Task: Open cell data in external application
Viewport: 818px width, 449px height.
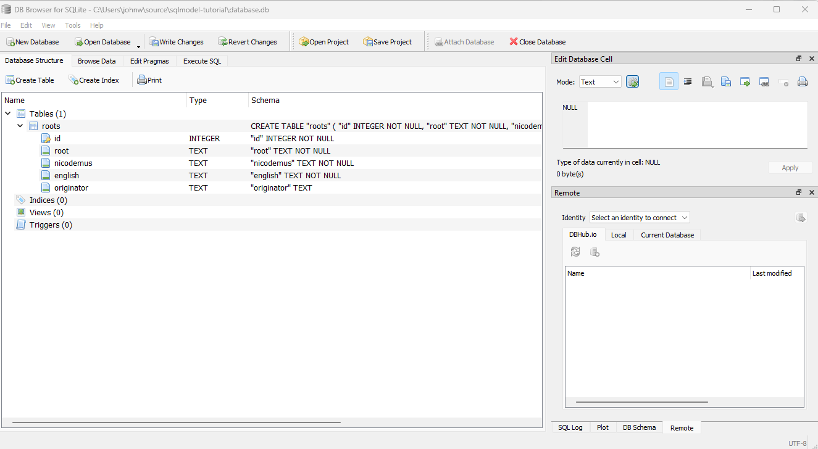Action: pos(745,81)
